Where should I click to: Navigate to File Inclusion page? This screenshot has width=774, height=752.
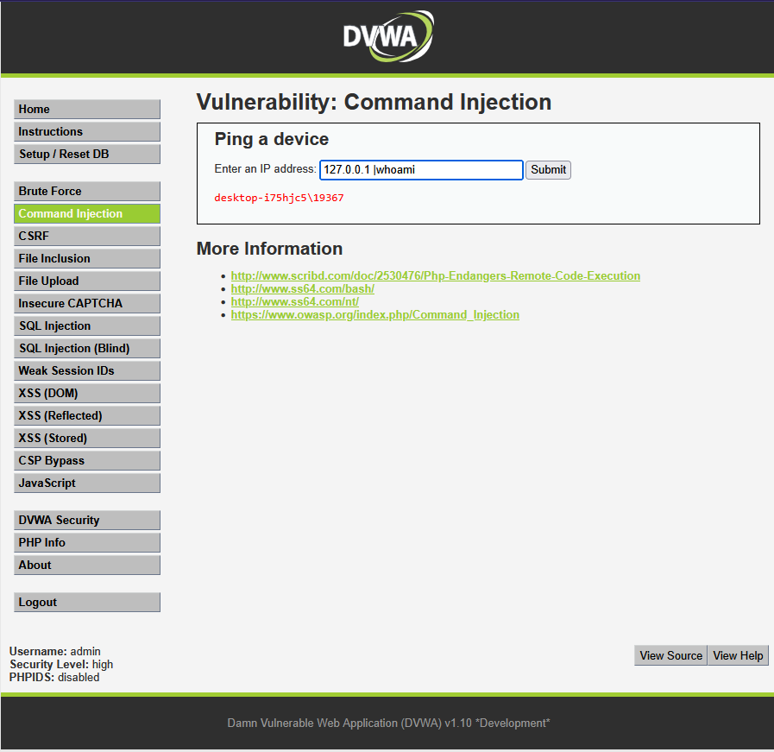87,259
